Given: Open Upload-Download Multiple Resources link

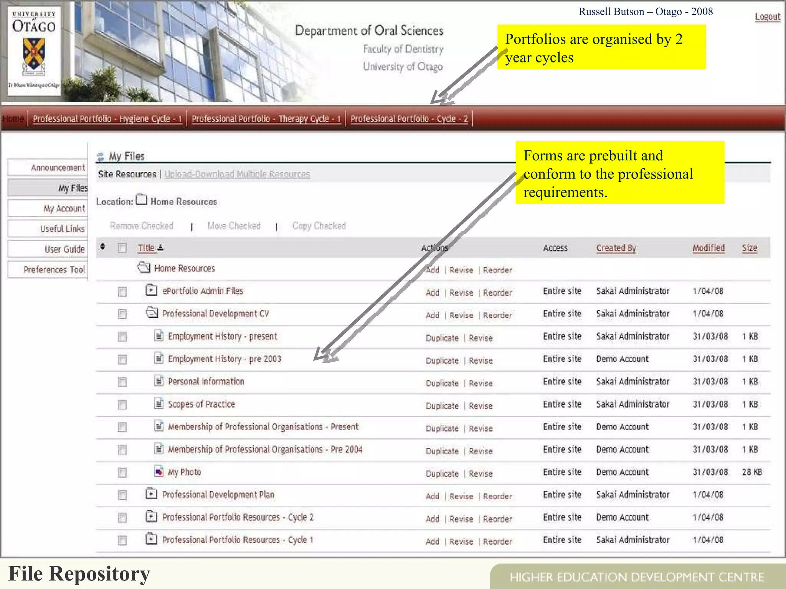Looking at the screenshot, I should coord(237,174).
